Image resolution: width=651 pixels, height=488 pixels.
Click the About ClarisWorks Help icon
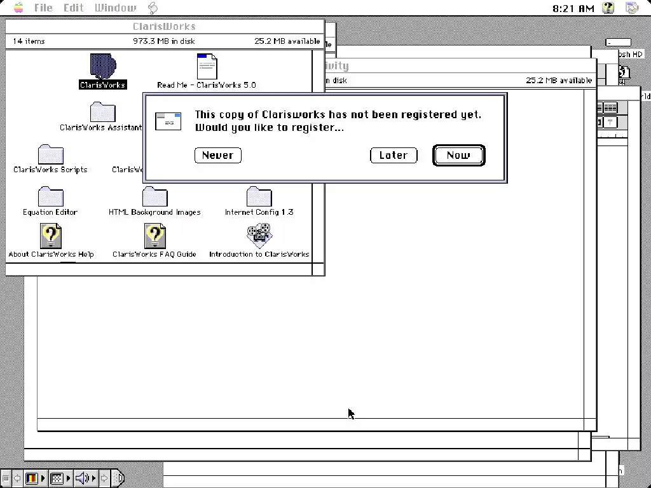pos(51,236)
